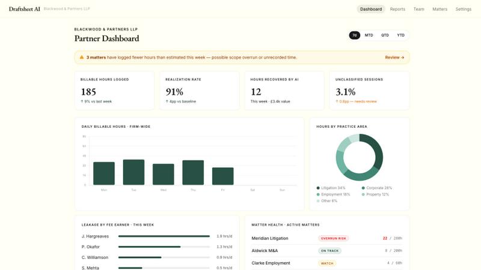Open Settings from the top navigation

463,9
